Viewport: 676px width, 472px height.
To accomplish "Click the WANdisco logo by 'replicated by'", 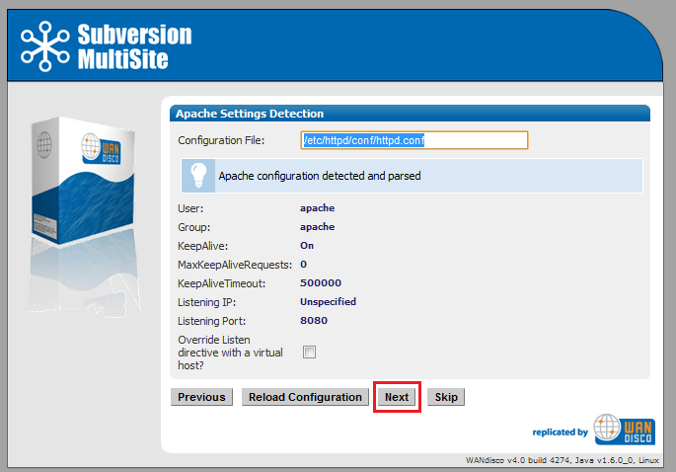I will (624, 430).
